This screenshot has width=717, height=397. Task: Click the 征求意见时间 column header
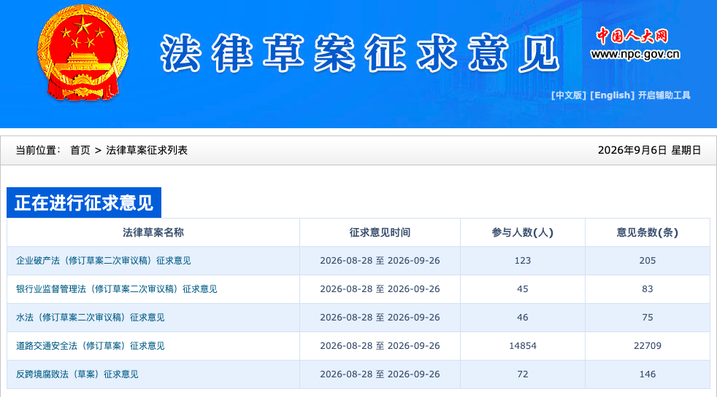click(x=380, y=232)
